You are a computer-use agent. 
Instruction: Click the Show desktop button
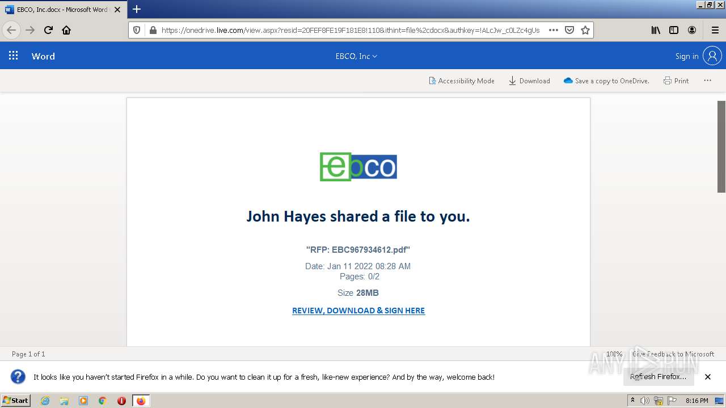click(x=719, y=401)
